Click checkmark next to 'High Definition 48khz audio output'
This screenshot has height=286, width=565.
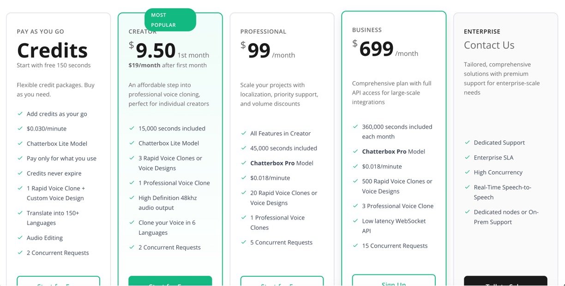[x=132, y=197]
